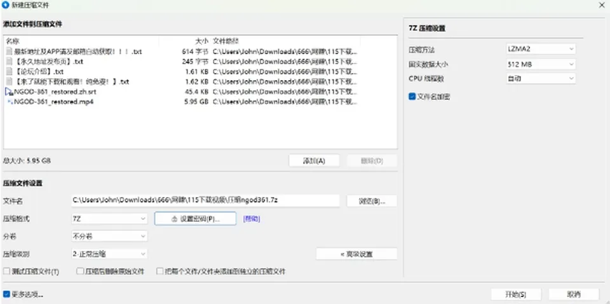Click the icon of 【永久地址发布页】.txt
Image resolution: width=610 pixels, height=304 pixels.
pos(10,62)
